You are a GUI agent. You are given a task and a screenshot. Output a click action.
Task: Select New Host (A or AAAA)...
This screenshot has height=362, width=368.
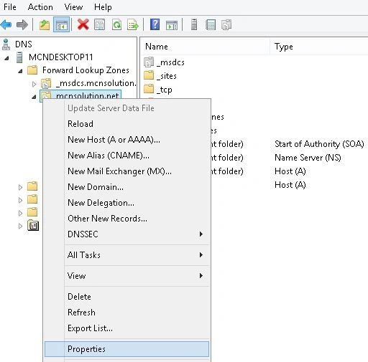(x=126, y=140)
